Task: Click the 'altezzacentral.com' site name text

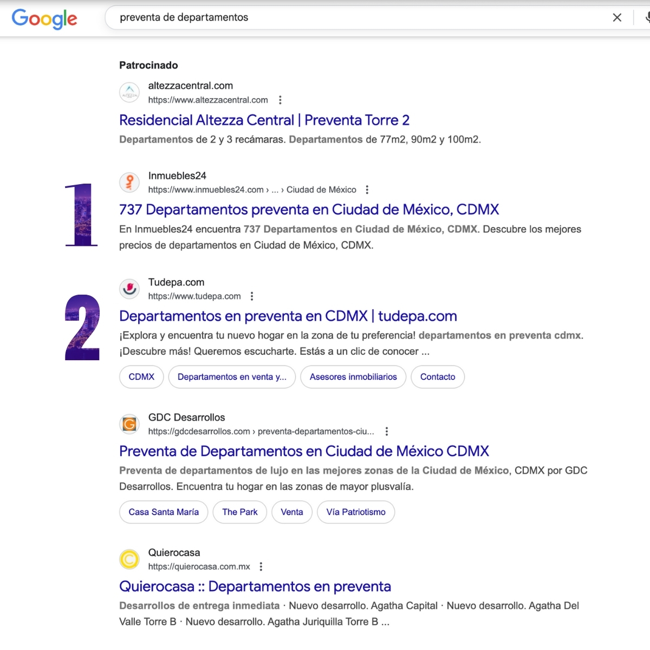Action: coord(191,86)
